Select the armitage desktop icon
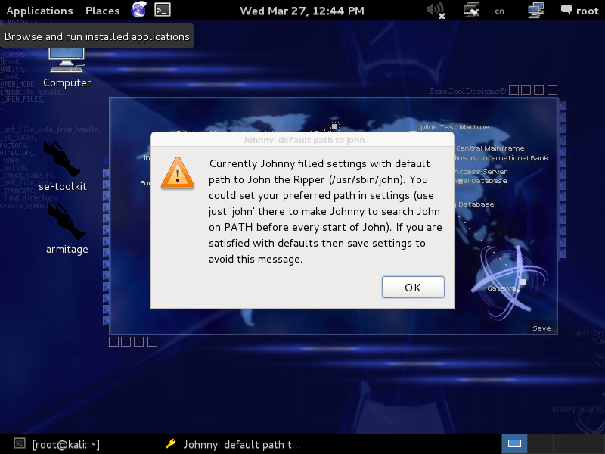Viewport: 605px width, 454px height. (67, 229)
